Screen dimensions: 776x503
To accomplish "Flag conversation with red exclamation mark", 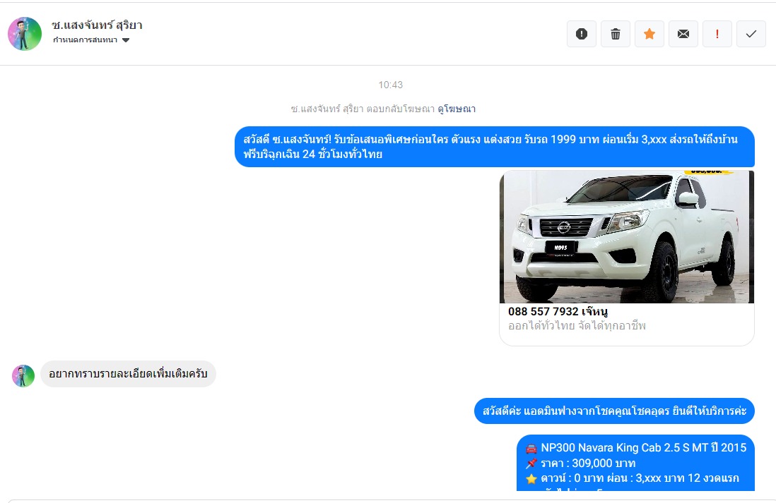I will [717, 34].
